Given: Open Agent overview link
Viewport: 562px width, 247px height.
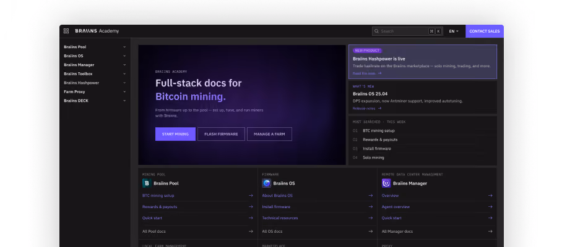Looking at the screenshot, I should point(396,207).
